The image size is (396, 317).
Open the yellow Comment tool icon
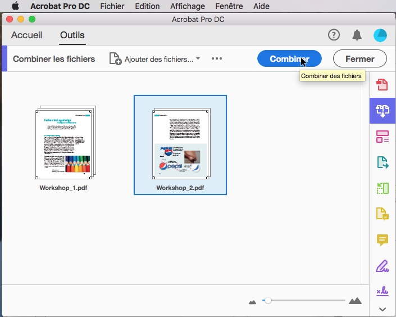click(x=383, y=240)
